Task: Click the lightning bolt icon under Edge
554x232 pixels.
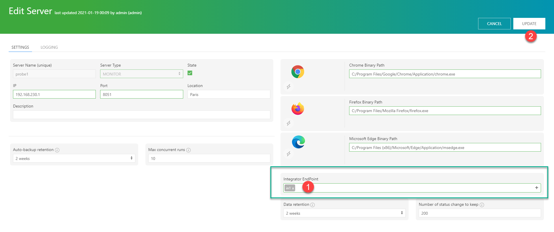Action: pyautogui.click(x=288, y=154)
